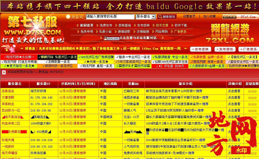Open the 免费发布 menu item

[x=106, y=25]
